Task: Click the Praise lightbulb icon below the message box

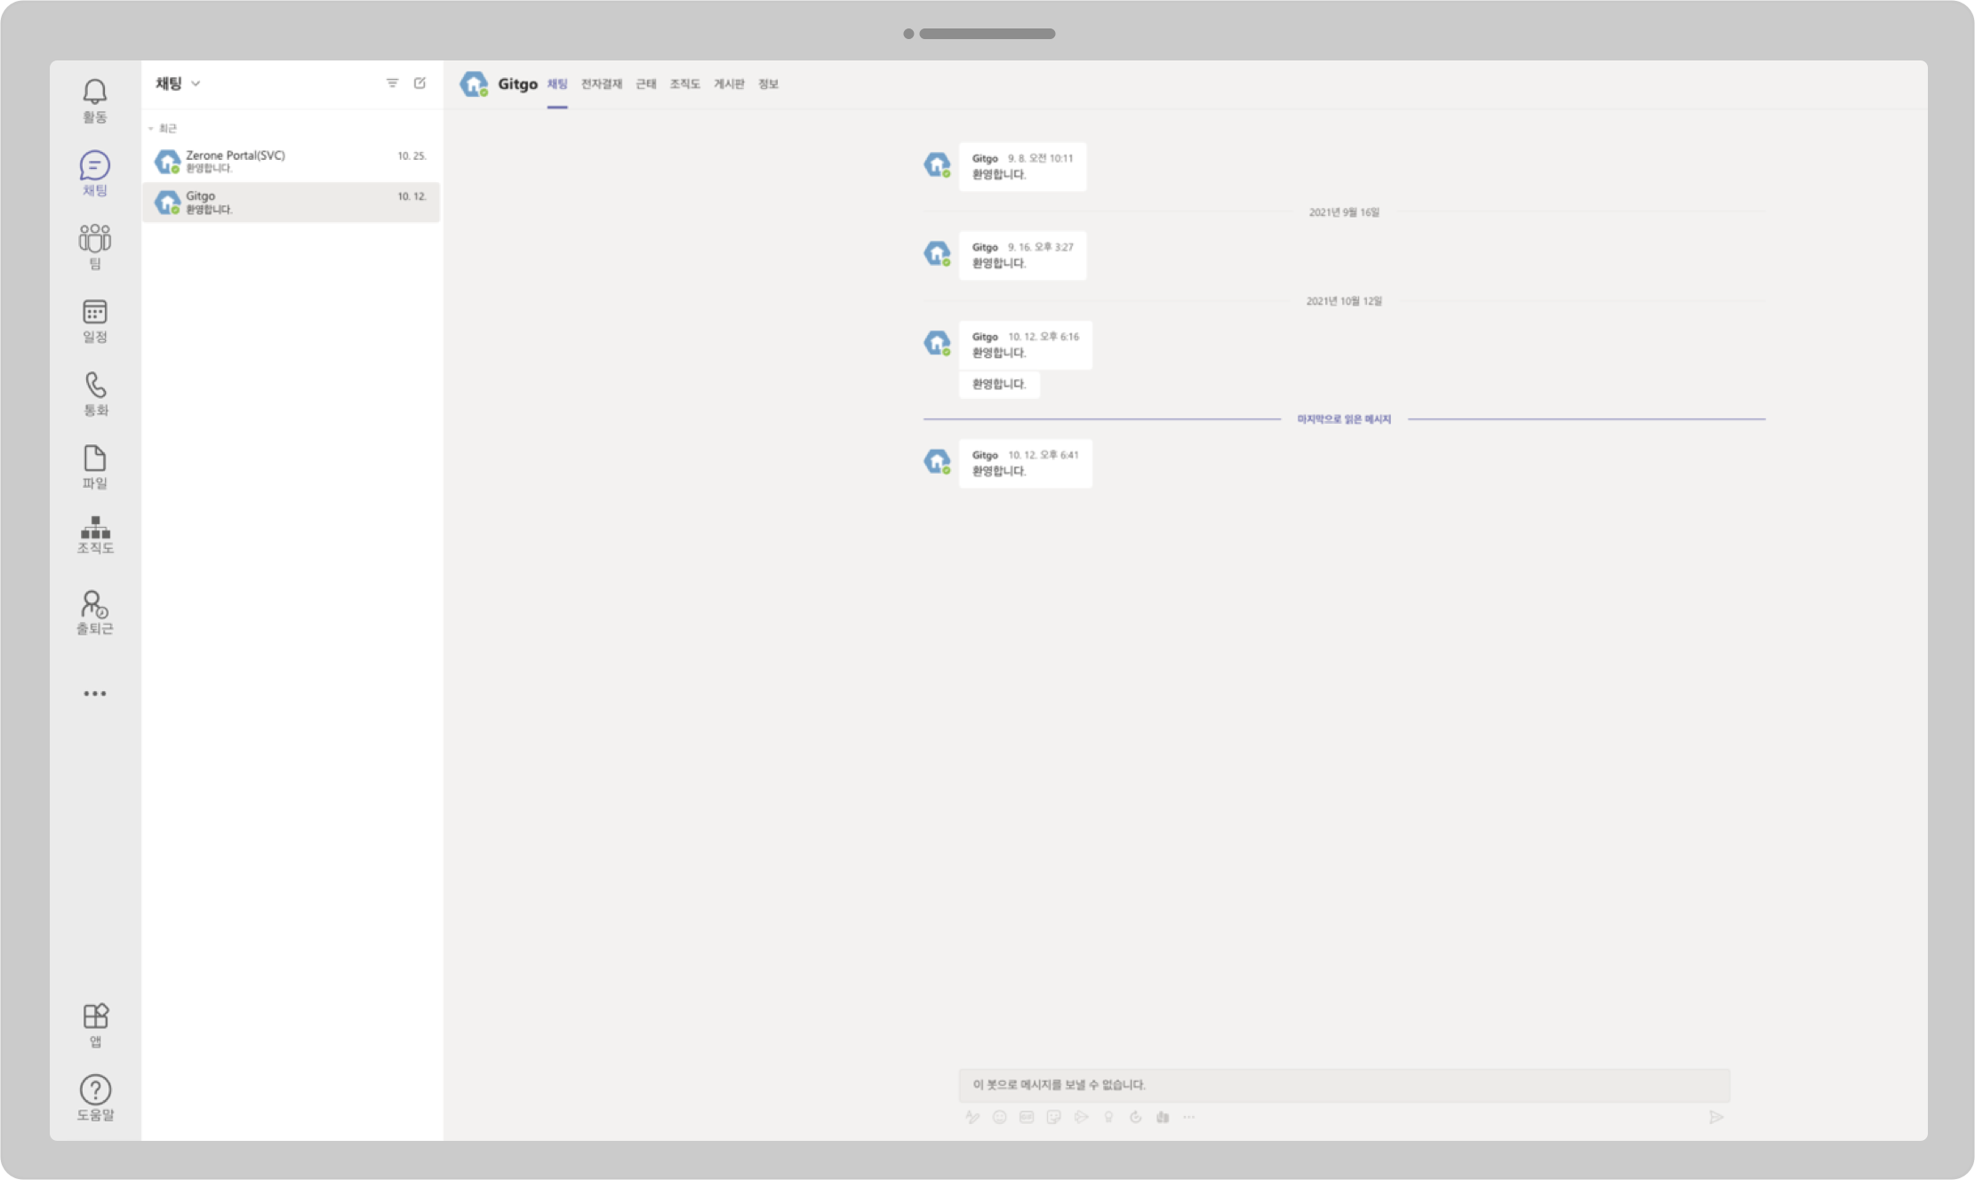Action: pos(1108,1117)
